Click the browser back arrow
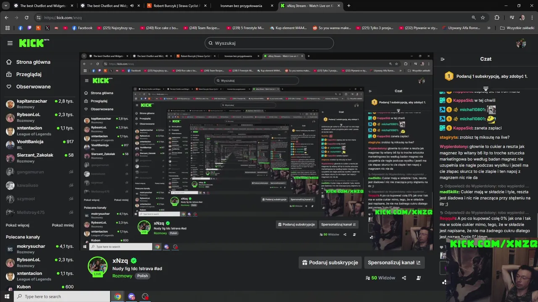This screenshot has width=538, height=302. (x=6, y=18)
